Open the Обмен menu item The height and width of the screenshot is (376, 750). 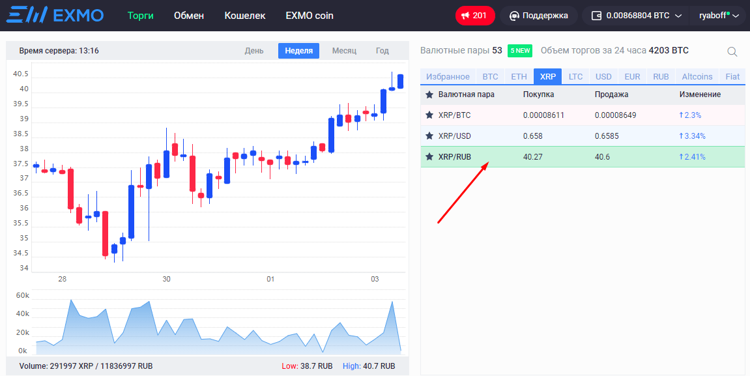189,16
